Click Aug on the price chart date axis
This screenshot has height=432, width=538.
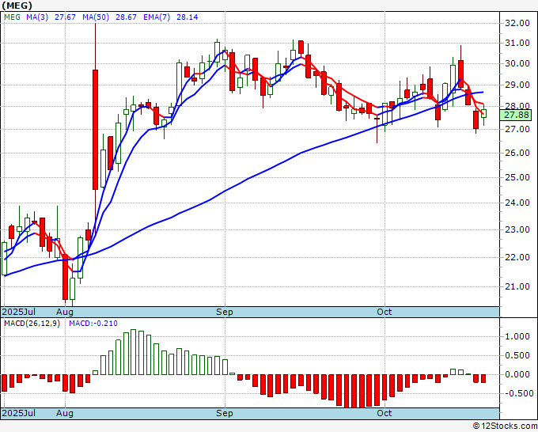pyautogui.click(x=65, y=312)
